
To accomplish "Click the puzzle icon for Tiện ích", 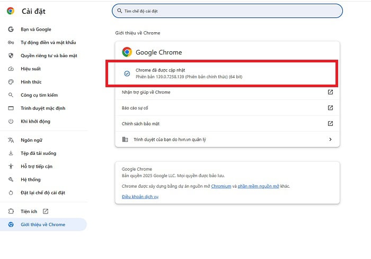I will point(11,211).
